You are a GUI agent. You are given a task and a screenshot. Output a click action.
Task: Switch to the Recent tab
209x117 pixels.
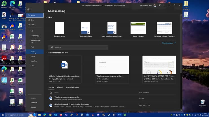(51, 87)
